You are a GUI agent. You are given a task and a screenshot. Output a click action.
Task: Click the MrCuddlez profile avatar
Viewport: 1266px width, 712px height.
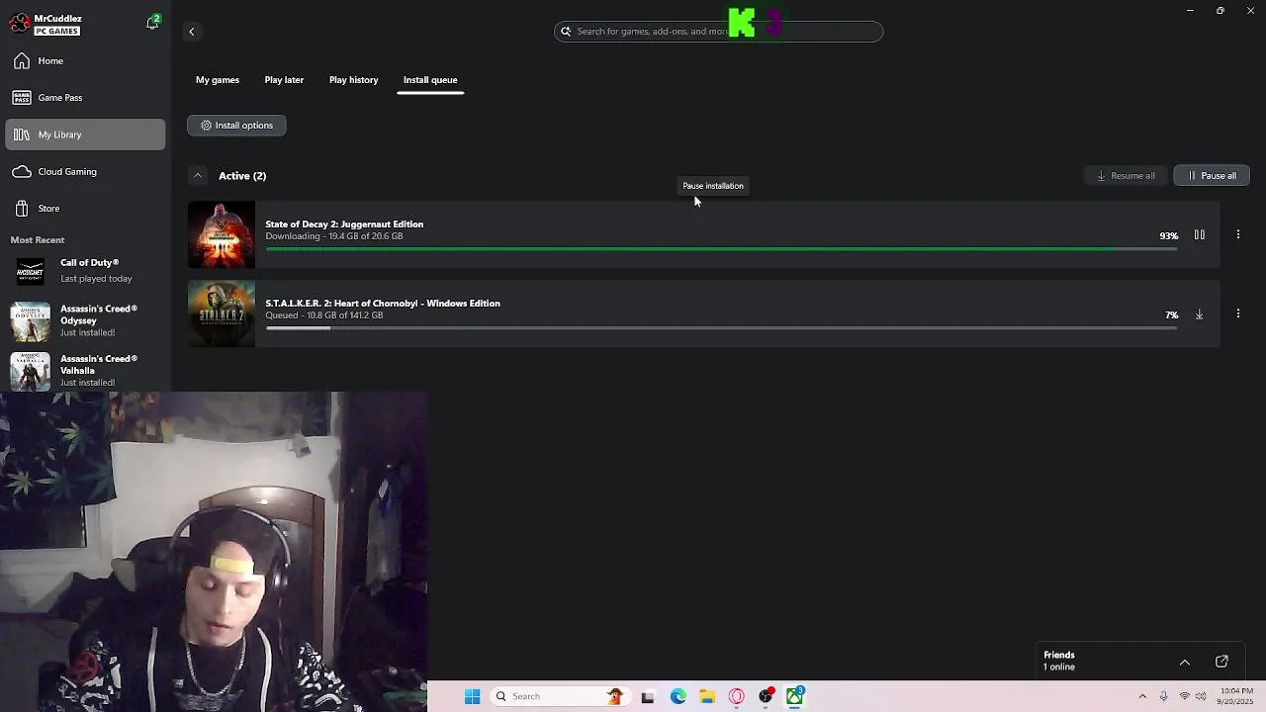tap(19, 24)
